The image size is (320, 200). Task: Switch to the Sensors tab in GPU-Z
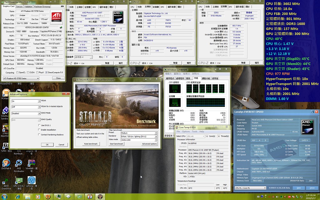click(x=19, y=7)
